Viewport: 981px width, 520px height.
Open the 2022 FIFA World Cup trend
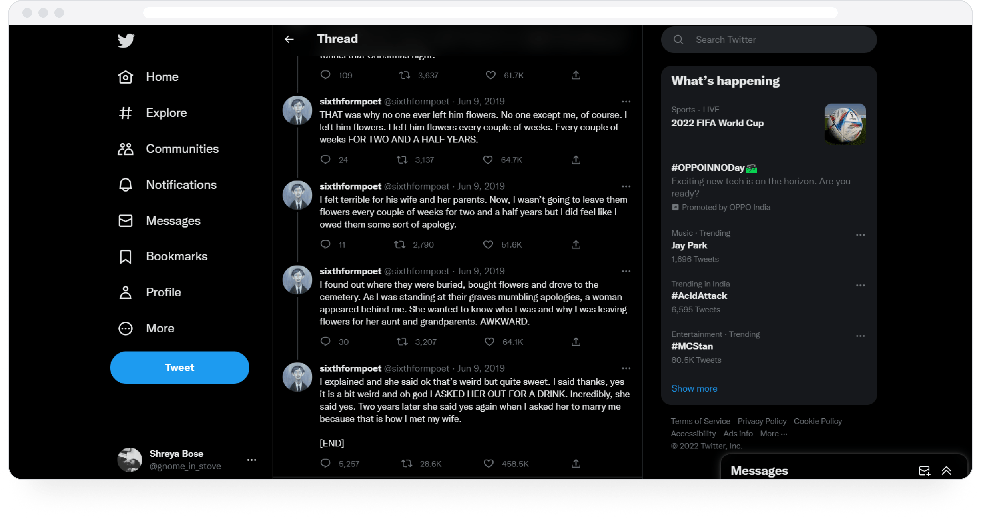click(x=719, y=123)
